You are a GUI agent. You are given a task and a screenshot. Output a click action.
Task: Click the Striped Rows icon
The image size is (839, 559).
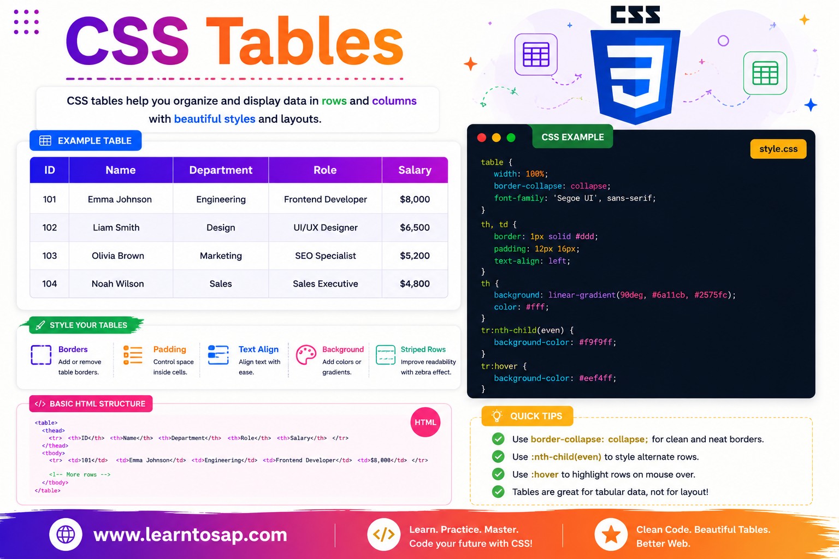pos(386,355)
